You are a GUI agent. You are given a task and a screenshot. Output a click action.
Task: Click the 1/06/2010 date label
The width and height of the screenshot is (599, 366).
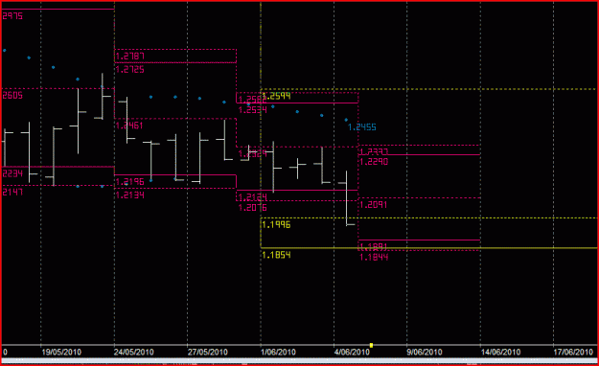pyautogui.click(x=278, y=352)
